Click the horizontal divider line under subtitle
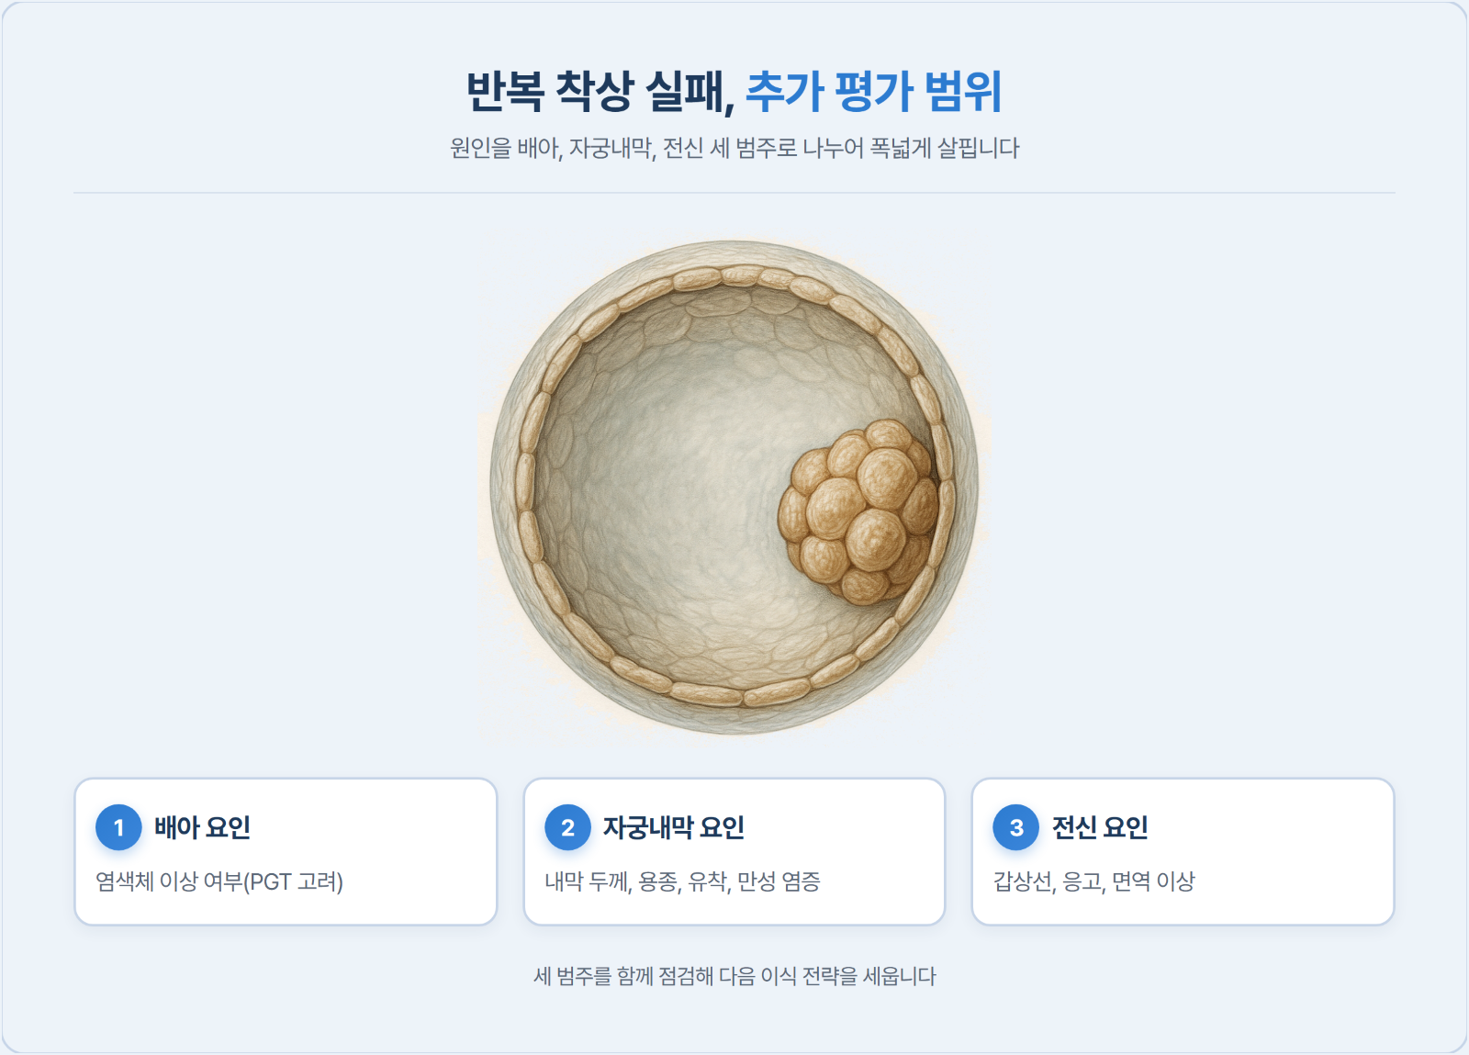1469x1055 pixels. [x=734, y=193]
